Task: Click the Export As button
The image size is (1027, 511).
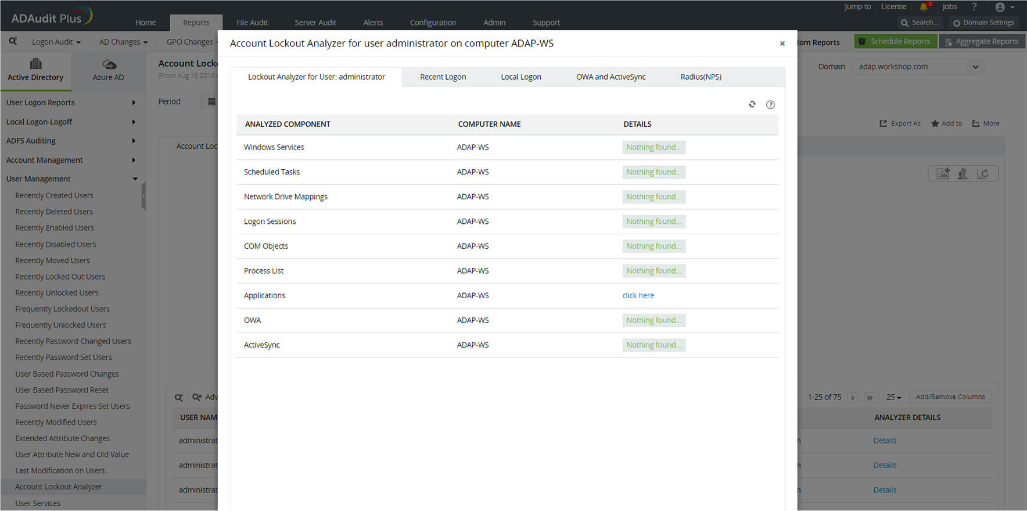Action: coord(900,123)
